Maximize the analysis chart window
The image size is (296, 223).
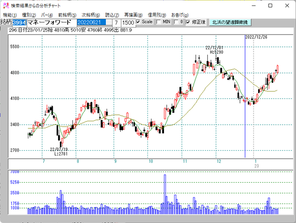pos(271,5)
